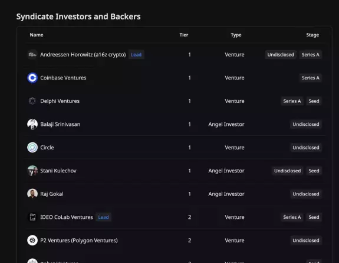Open Balaji Srinivasan's avatar
Image resolution: width=339 pixels, height=263 pixels.
tap(32, 124)
